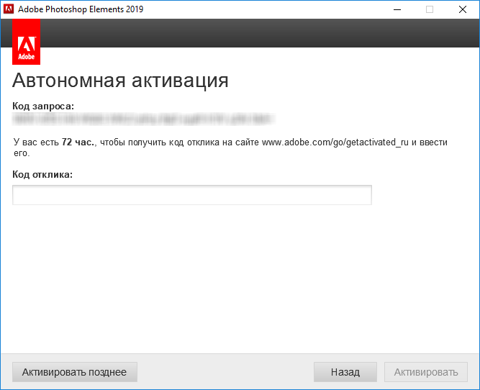Click the Adobe Photoshop Elements 2019 title
The height and width of the screenshot is (390, 480).
[81, 9]
